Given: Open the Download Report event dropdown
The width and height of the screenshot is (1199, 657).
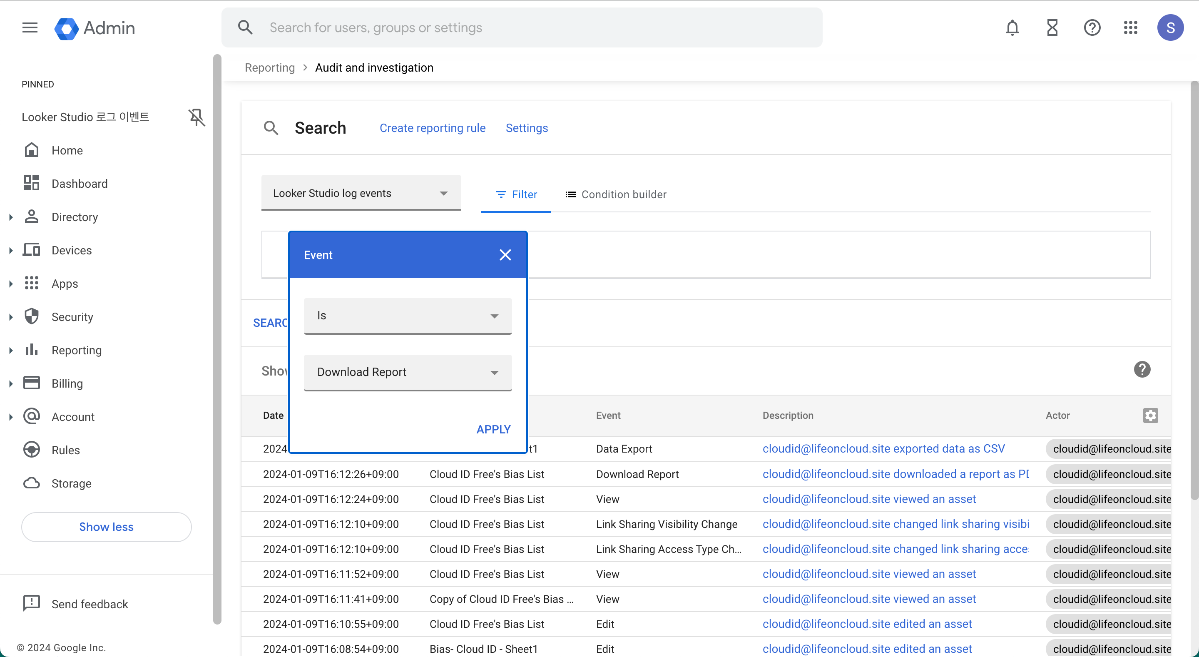Looking at the screenshot, I should pyautogui.click(x=407, y=372).
